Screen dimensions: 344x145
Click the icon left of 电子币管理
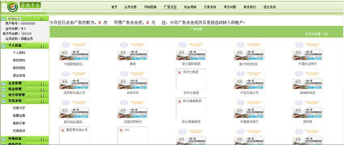click(x=3, y=95)
